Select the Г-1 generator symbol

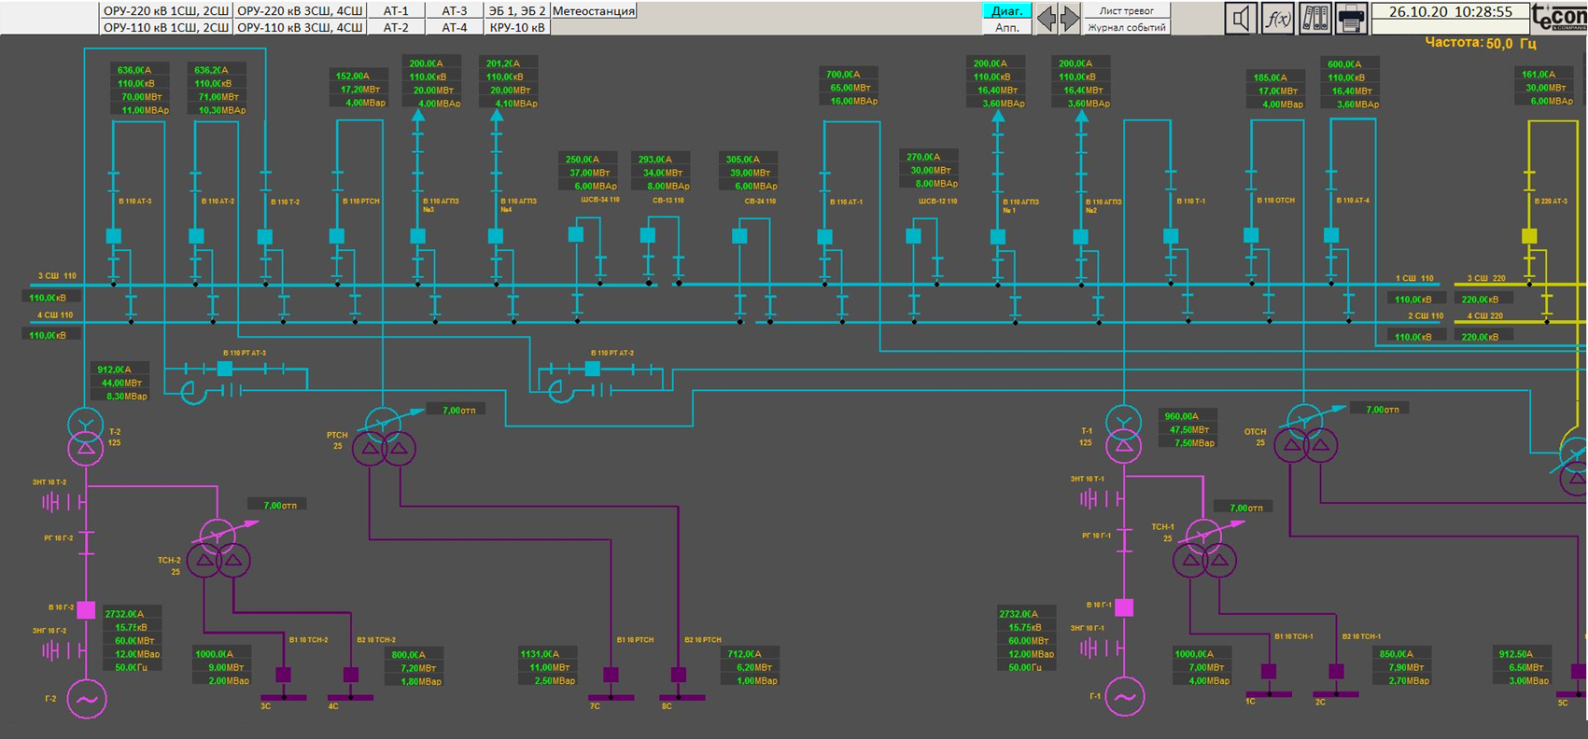(x=1124, y=697)
